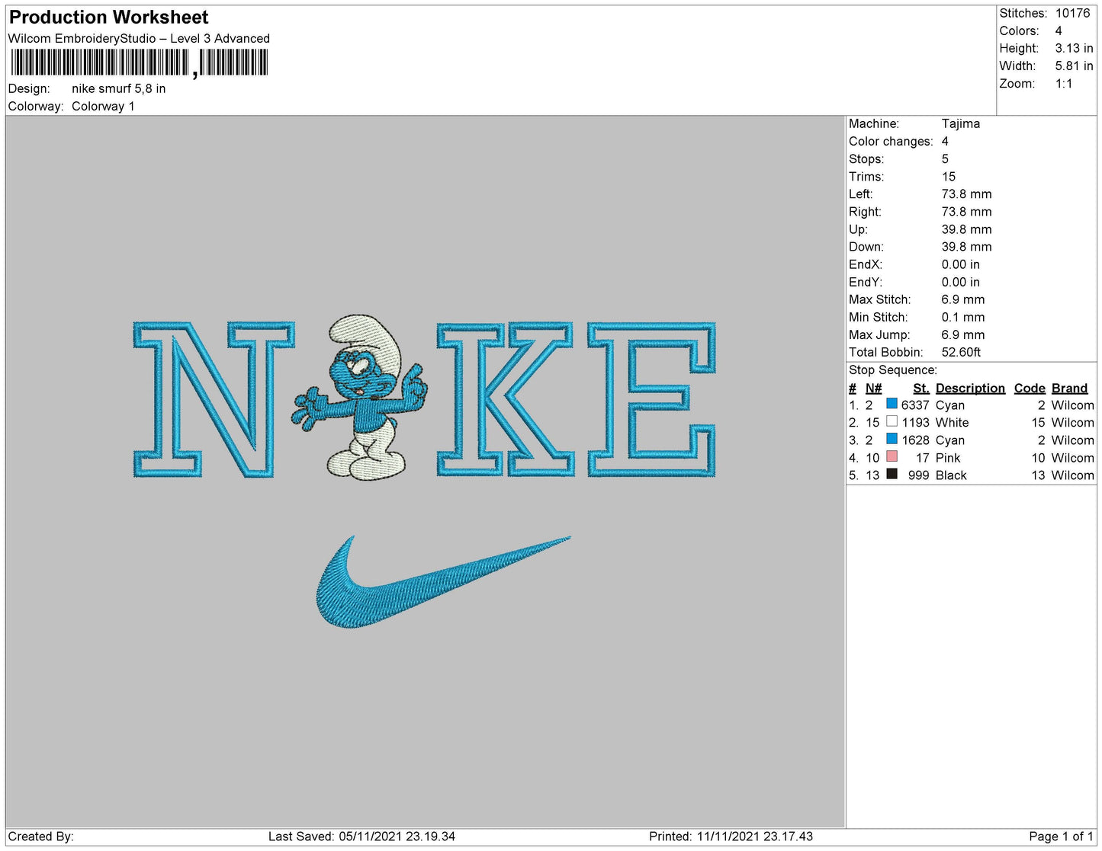Viewport: 1102px width, 851px height.
Task: Click the Machine value Tajima
Action: tap(960, 123)
